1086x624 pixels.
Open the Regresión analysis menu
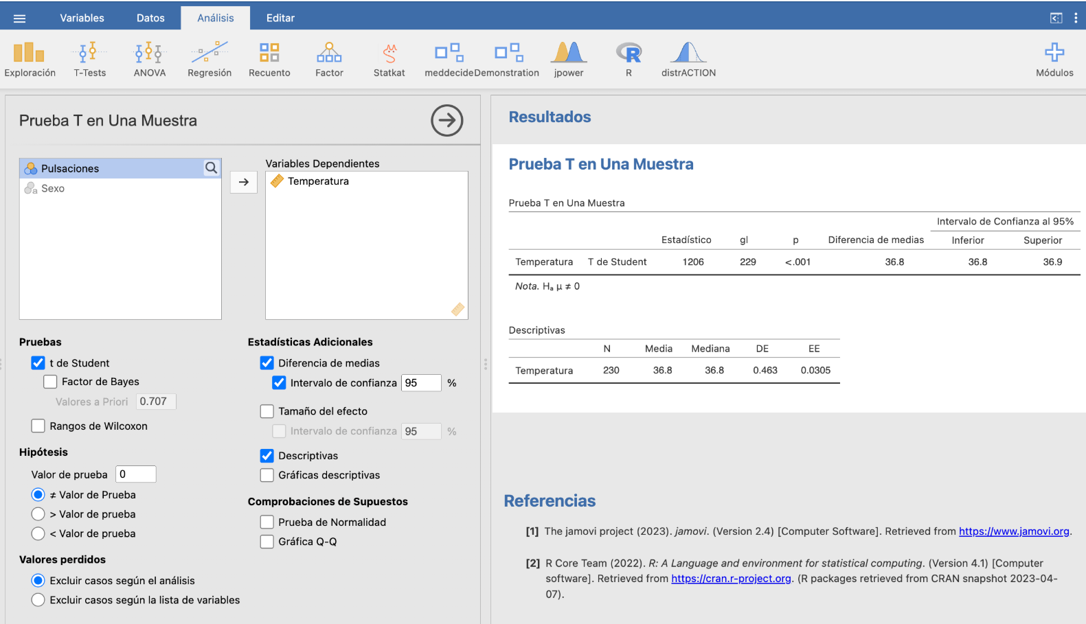click(210, 59)
